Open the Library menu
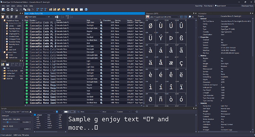The height and width of the screenshot is (137, 255). click(x=19, y=6)
